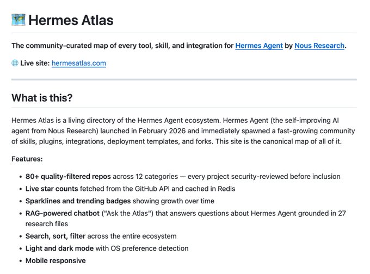
Task: Click the Features: label
Action: point(27,159)
